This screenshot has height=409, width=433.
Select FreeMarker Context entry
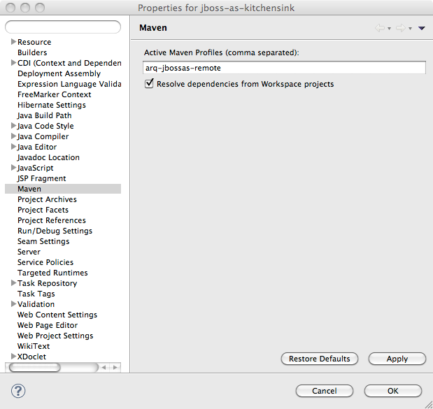point(54,94)
